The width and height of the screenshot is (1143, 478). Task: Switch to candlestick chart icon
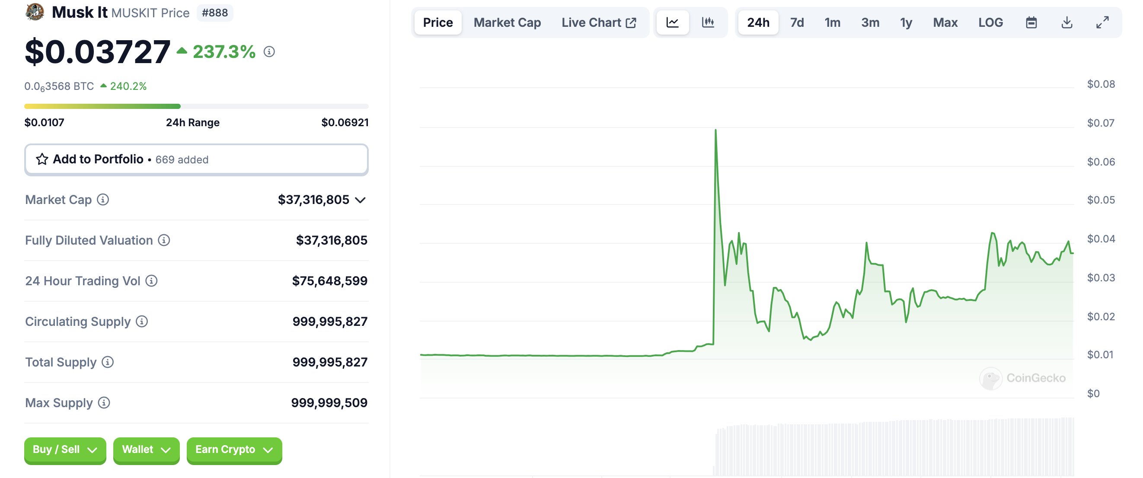[x=708, y=22]
